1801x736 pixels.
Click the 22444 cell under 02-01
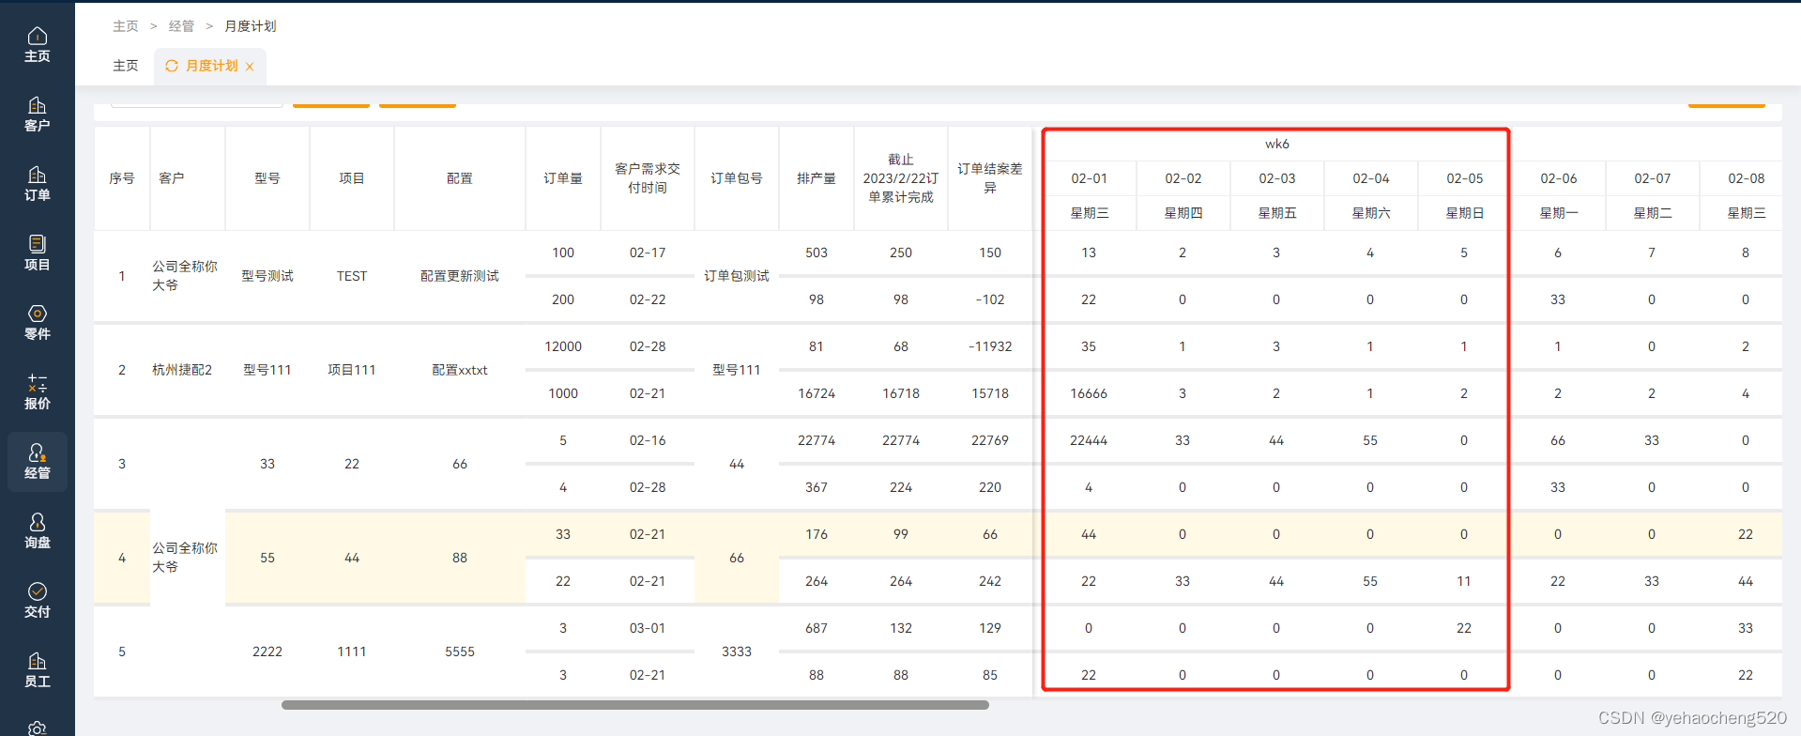(x=1089, y=440)
